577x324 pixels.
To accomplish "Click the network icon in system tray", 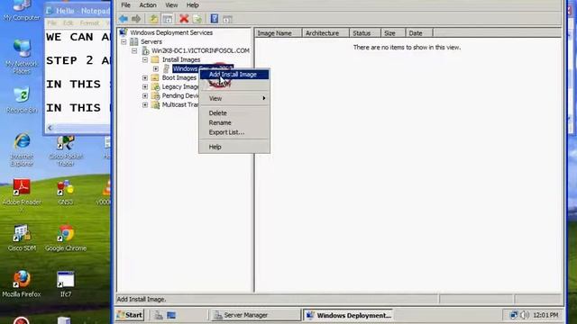I will click(513, 315).
